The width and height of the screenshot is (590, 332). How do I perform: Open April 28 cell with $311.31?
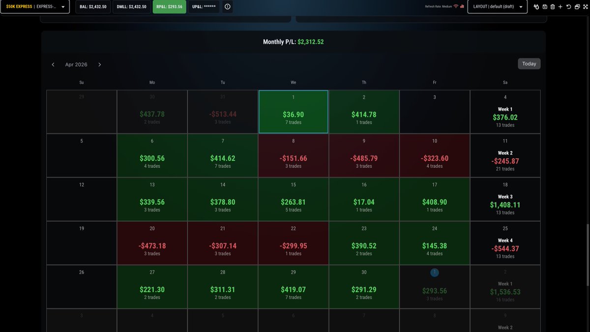[x=223, y=287]
